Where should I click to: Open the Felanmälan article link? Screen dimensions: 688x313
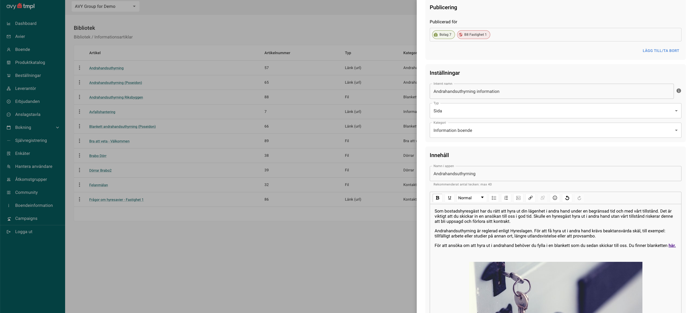click(98, 185)
